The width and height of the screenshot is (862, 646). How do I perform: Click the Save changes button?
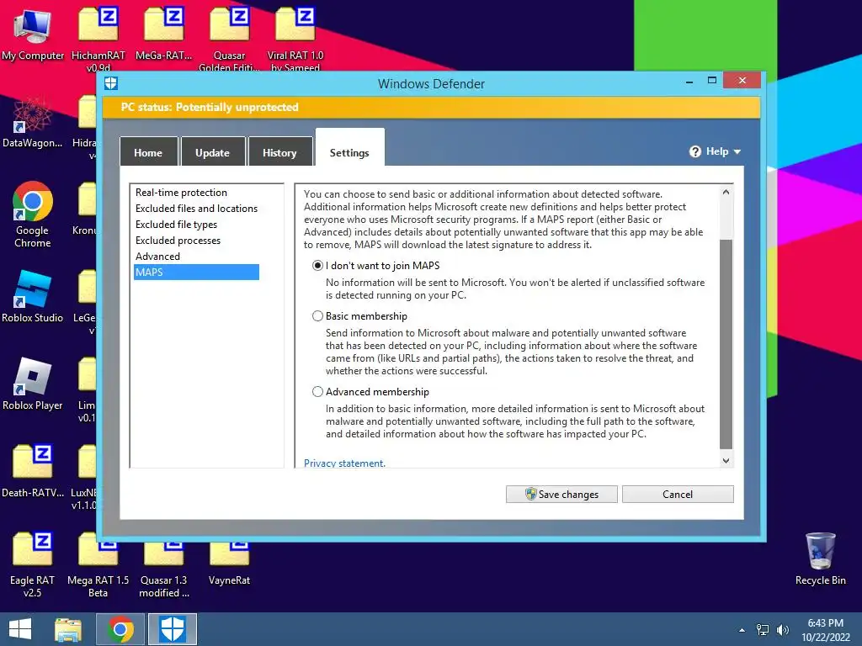(561, 495)
